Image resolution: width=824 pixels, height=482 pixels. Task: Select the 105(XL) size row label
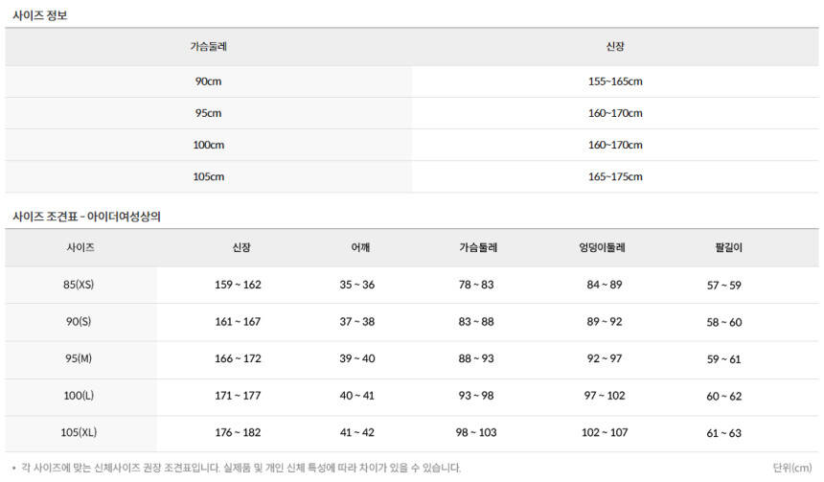[79, 432]
